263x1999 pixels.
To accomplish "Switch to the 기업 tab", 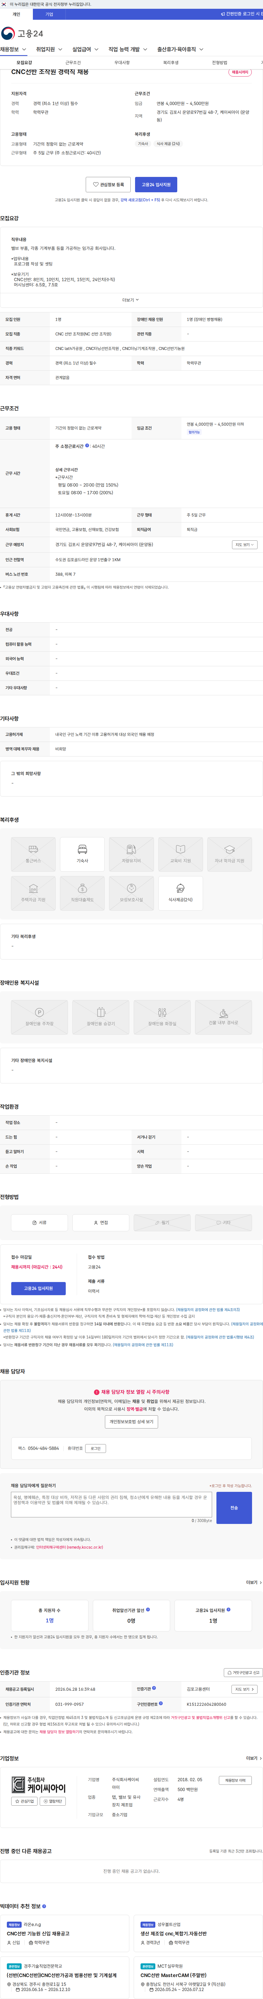I will [x=49, y=14].
